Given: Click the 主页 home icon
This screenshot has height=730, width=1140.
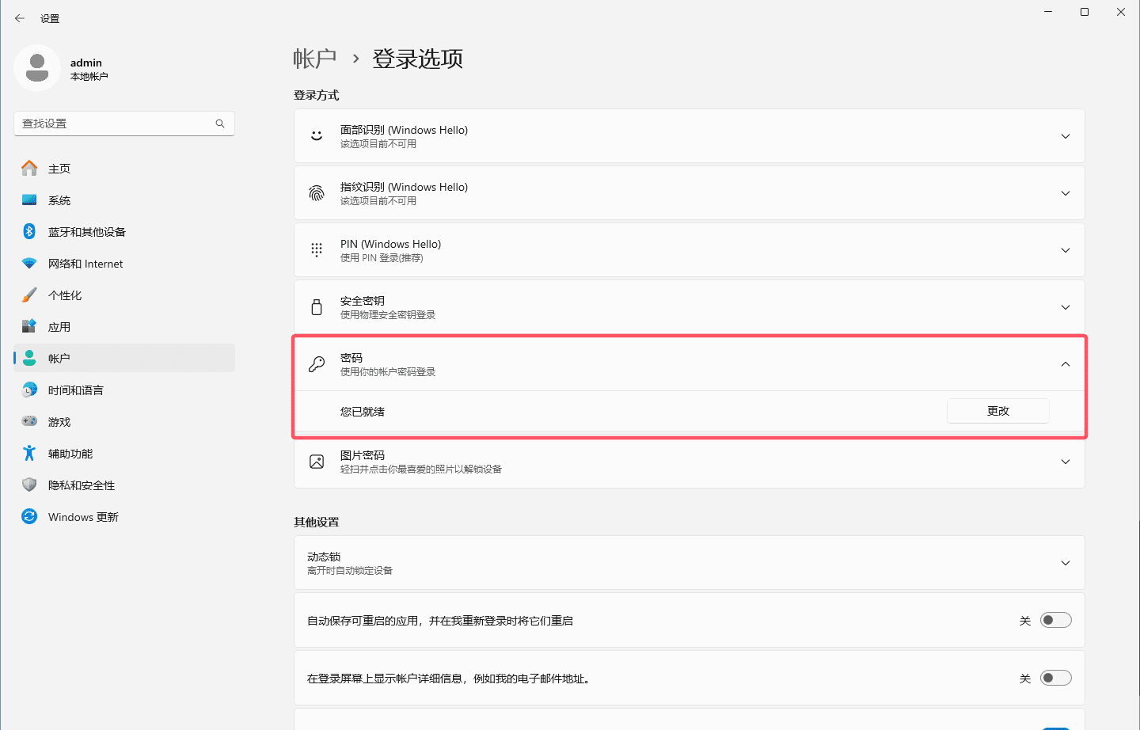Looking at the screenshot, I should [x=29, y=168].
